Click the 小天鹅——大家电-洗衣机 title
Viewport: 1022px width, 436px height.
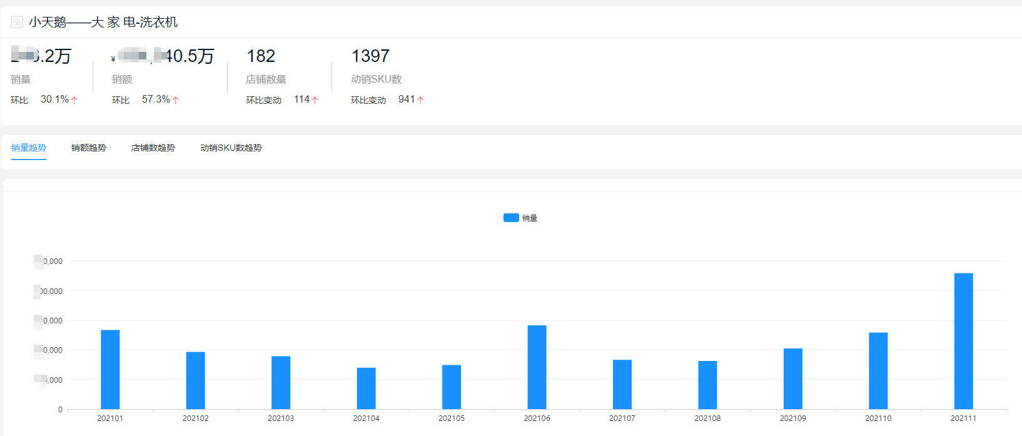103,22
